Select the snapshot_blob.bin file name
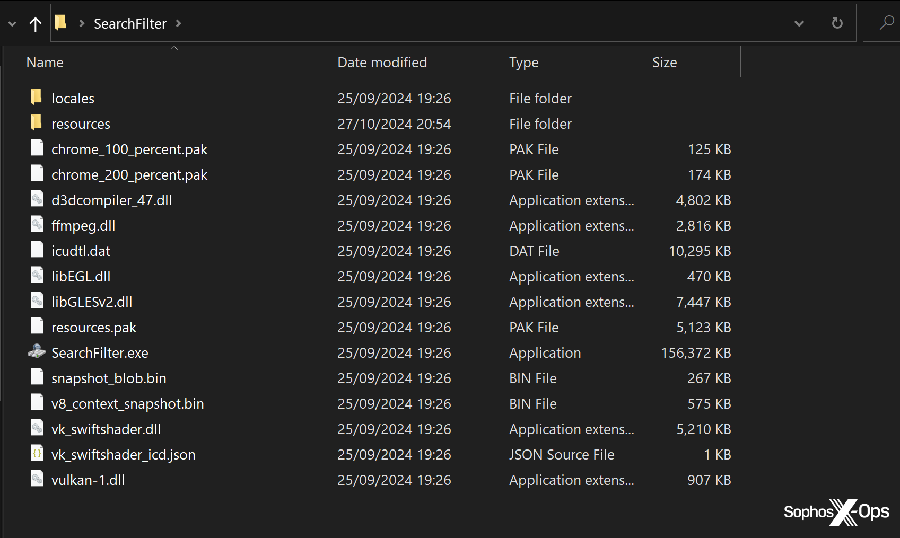The height and width of the screenshot is (538, 900). tap(109, 378)
